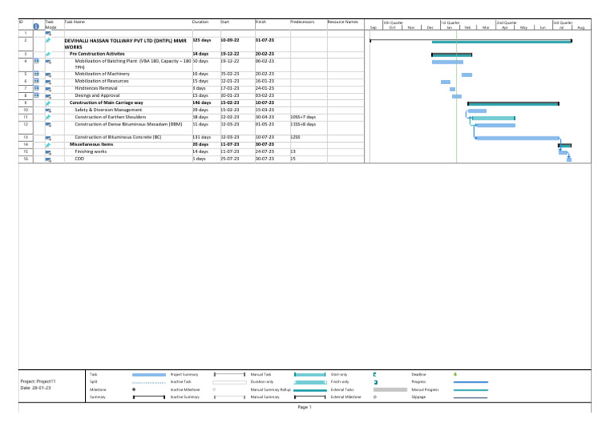Image resolution: width=610 pixels, height=431 pixels.
Task: Click task mode icon for Mobilization of Machinery
Action: [x=48, y=75]
